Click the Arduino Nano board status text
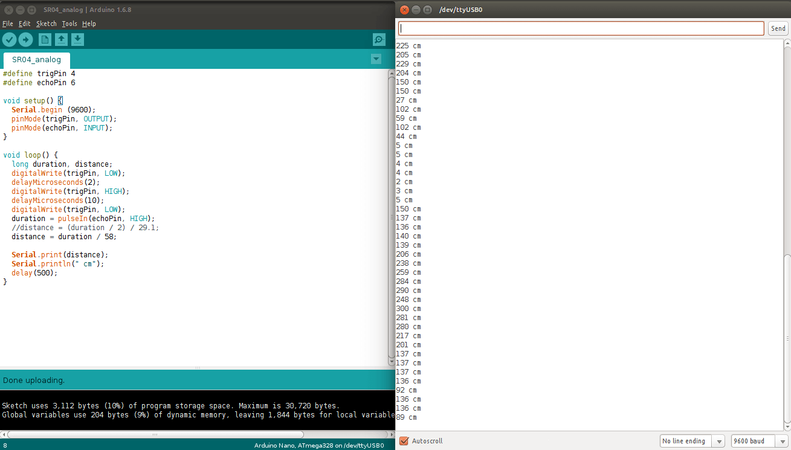791x450 pixels. [319, 445]
